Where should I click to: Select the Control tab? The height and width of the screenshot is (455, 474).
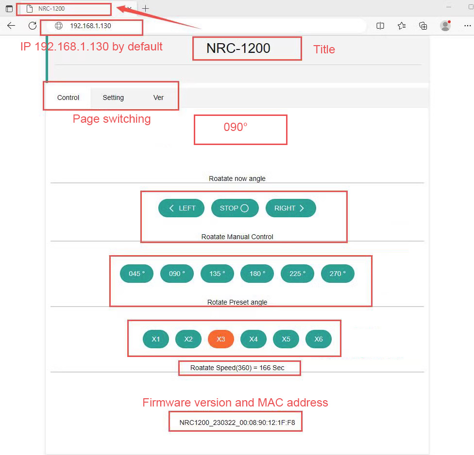click(68, 97)
